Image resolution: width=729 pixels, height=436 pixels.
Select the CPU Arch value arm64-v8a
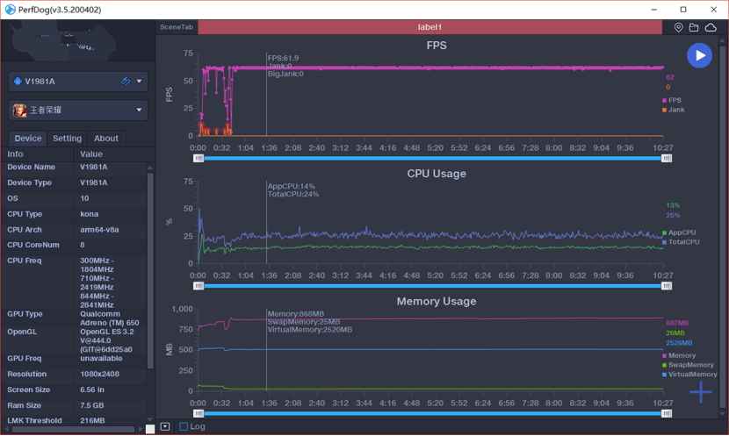click(x=99, y=230)
